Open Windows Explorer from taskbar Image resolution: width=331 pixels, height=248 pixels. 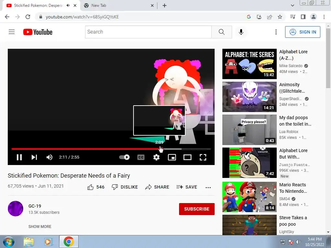click(29, 242)
